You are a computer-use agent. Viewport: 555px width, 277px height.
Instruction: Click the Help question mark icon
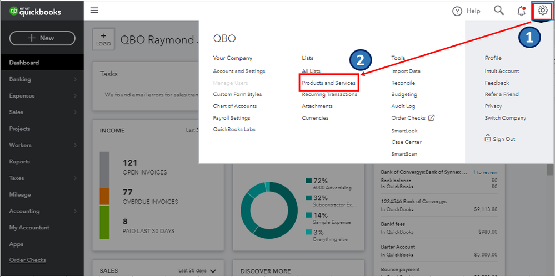457,11
